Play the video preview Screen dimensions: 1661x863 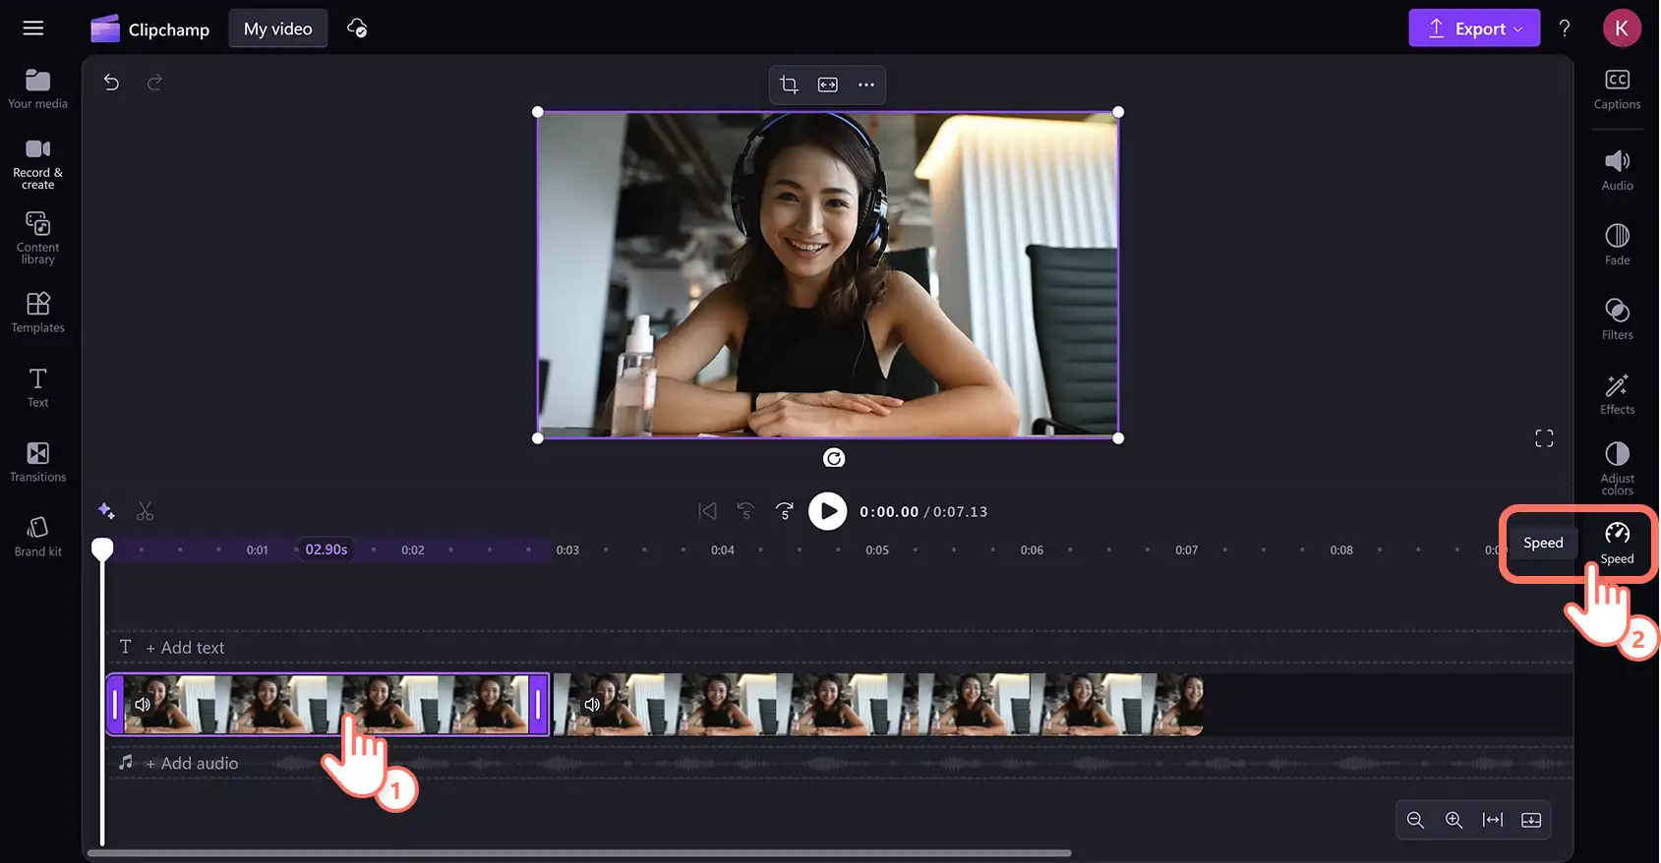(x=827, y=511)
